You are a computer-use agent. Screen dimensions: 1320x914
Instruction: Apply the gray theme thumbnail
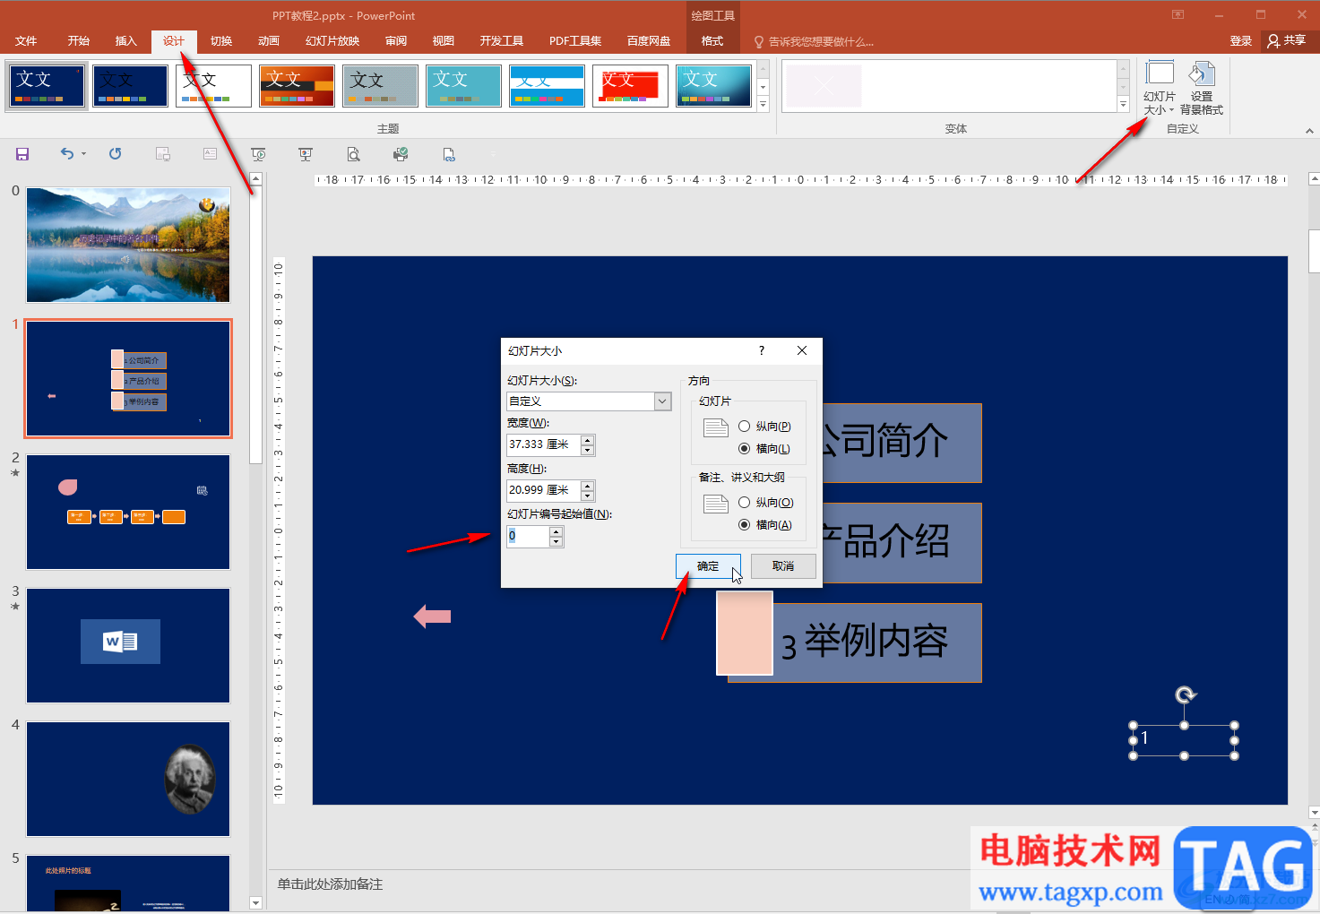point(380,86)
